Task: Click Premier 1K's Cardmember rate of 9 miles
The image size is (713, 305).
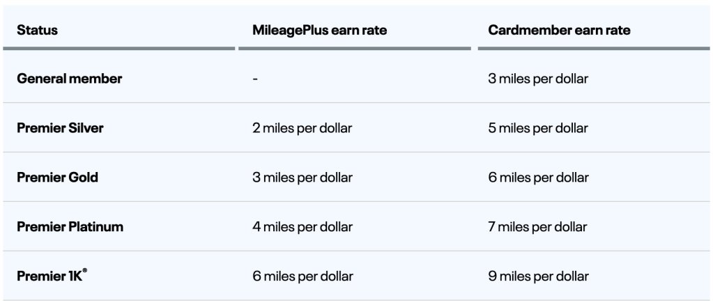Action: pos(538,276)
